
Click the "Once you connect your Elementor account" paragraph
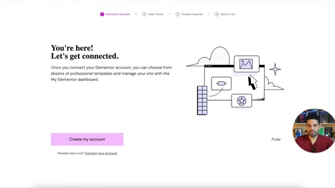111,73
